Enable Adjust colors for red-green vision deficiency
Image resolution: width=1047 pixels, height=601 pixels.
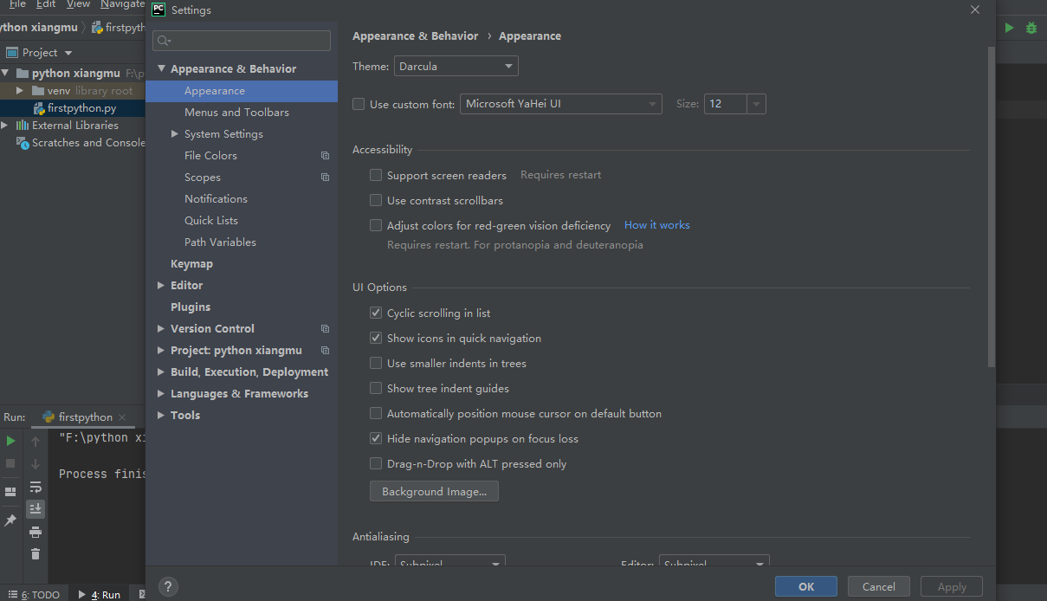pos(376,225)
